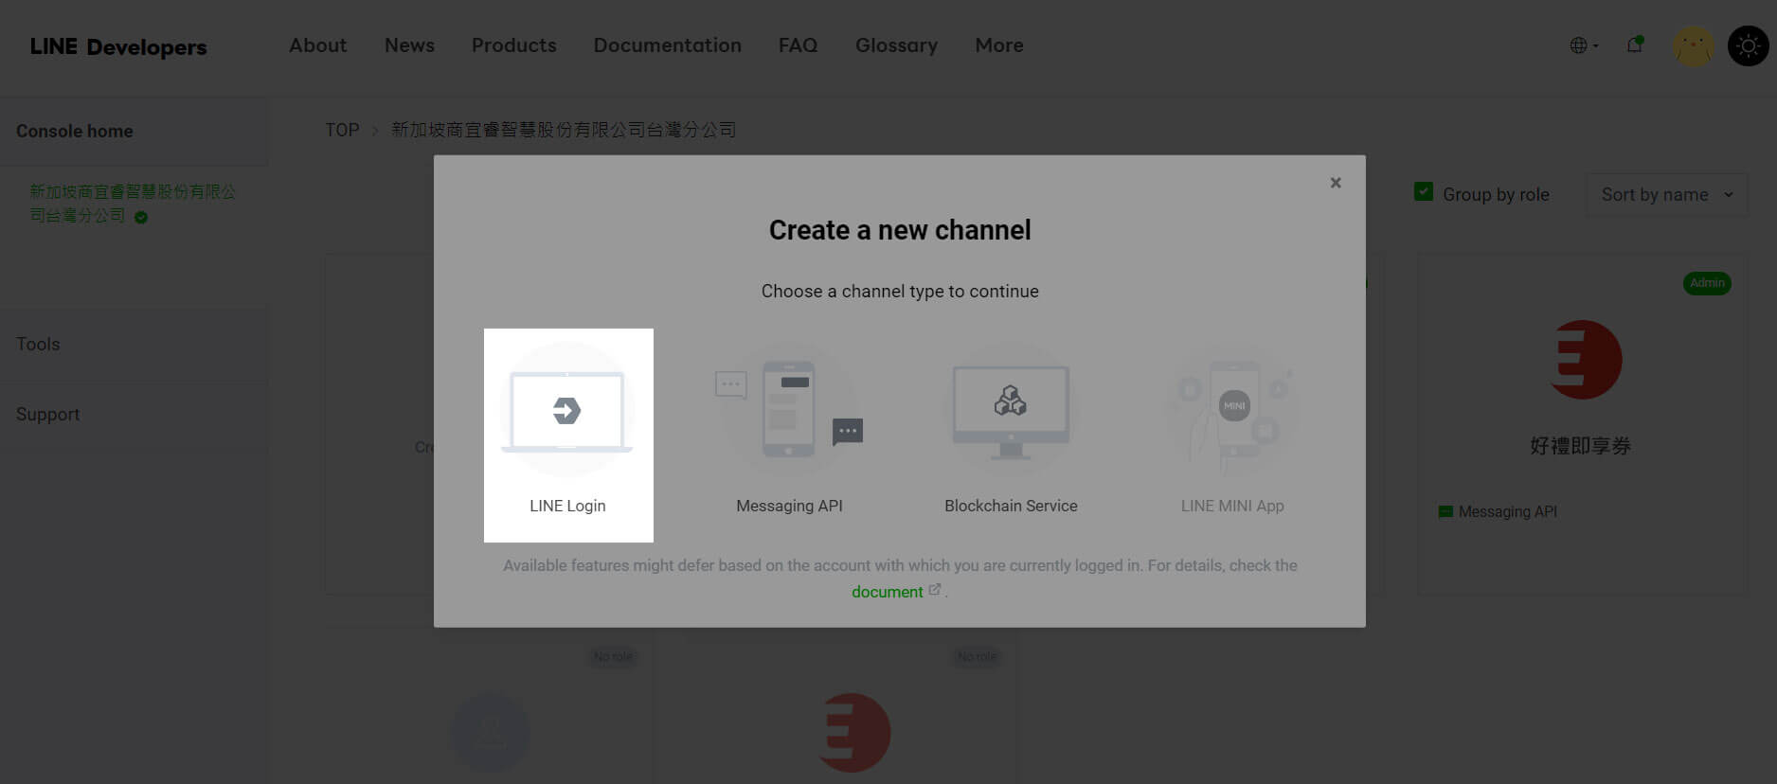Viewport: 1777px width, 784px height.
Task: Open the blue circular icon channel in bottom row
Action: tap(491, 732)
